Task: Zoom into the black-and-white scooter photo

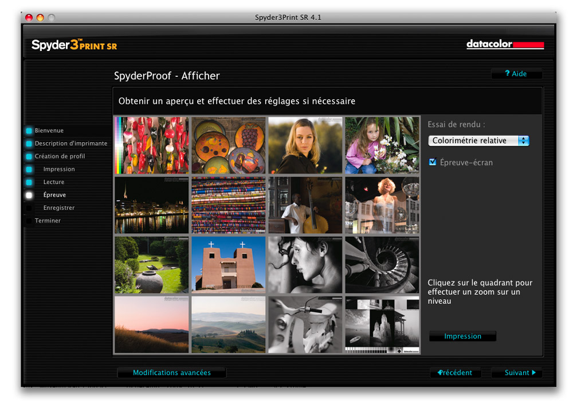Action: [x=305, y=324]
